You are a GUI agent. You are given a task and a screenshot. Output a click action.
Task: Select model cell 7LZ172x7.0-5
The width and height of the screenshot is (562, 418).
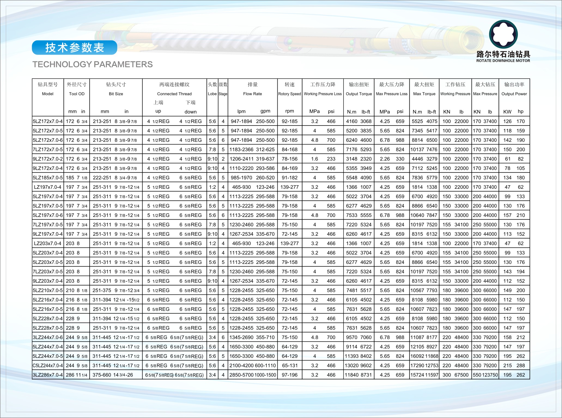pyautogui.click(x=48, y=150)
